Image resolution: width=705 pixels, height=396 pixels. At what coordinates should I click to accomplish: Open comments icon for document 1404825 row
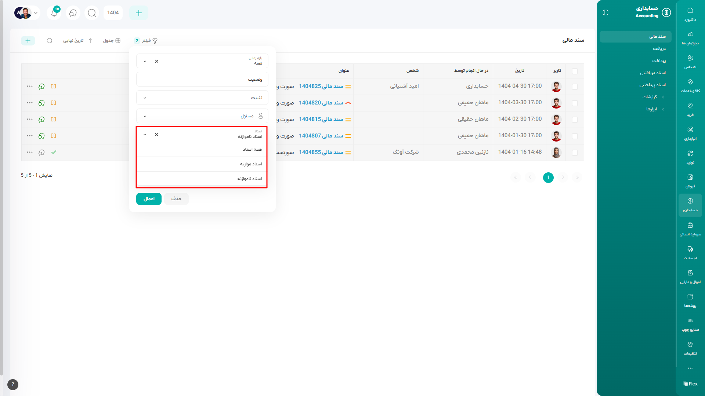click(x=41, y=87)
